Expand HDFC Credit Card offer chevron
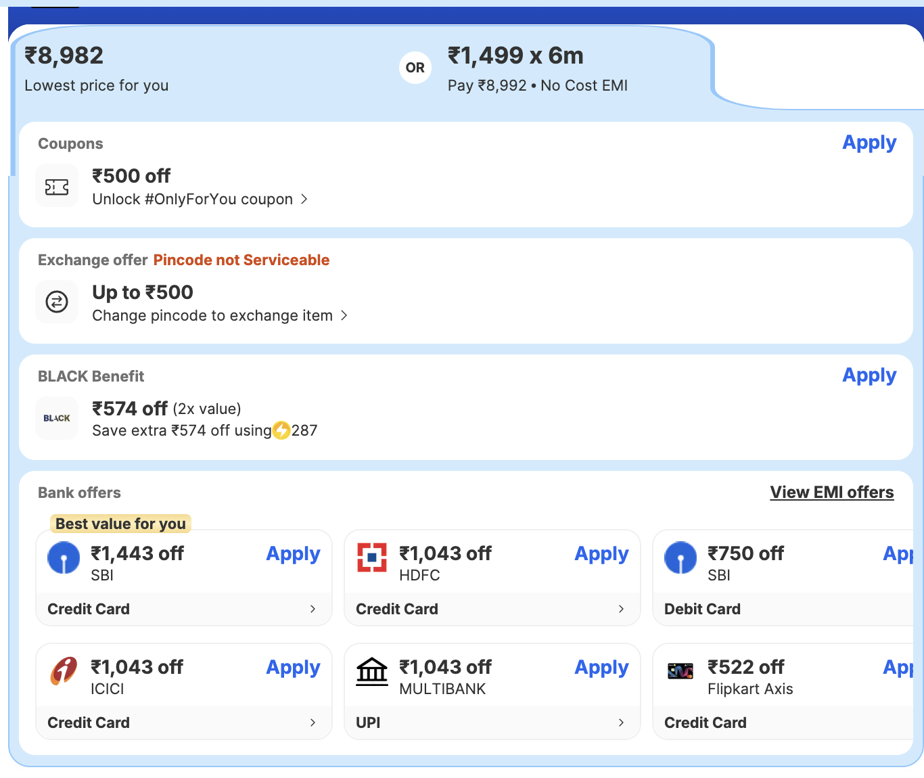This screenshot has width=924, height=778. click(621, 609)
